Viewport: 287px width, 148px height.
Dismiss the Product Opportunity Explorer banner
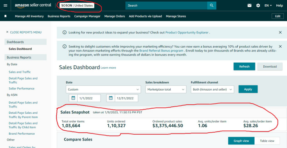point(280,32)
